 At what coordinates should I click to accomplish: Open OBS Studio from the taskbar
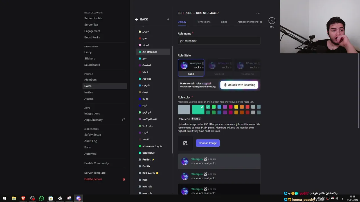pos(32,198)
